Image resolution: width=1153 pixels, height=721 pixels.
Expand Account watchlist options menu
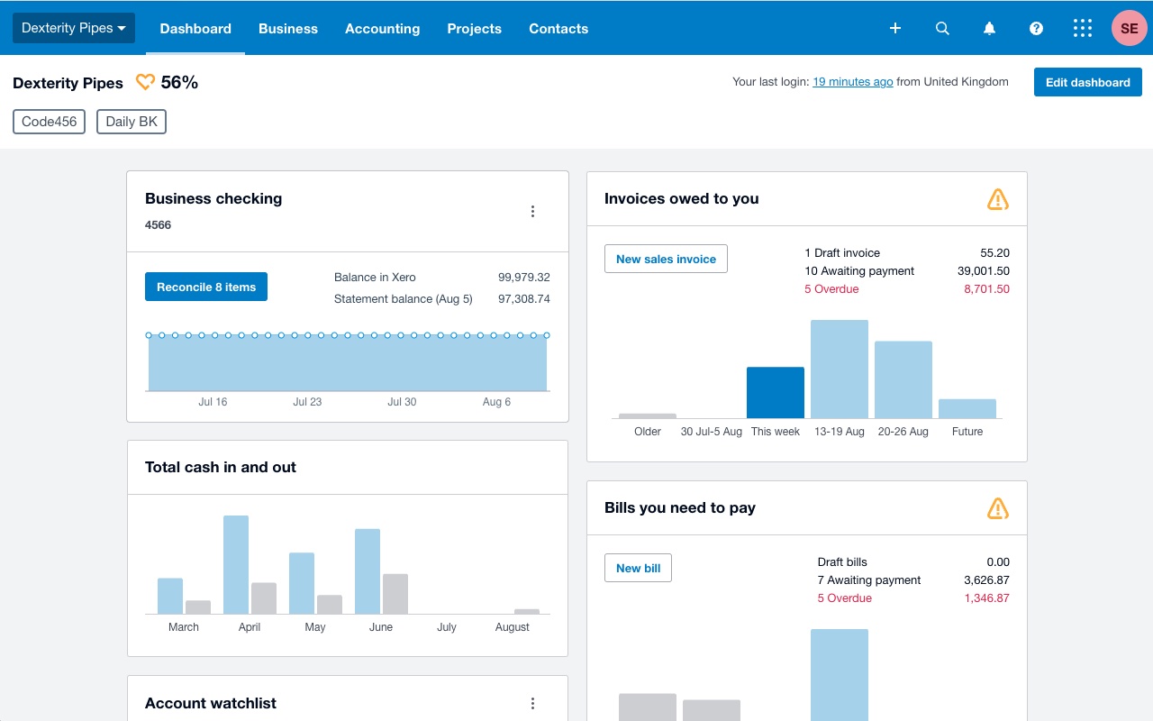532,703
